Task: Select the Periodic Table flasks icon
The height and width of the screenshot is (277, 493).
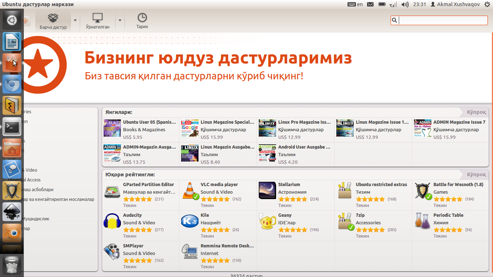Action: click(x=423, y=221)
